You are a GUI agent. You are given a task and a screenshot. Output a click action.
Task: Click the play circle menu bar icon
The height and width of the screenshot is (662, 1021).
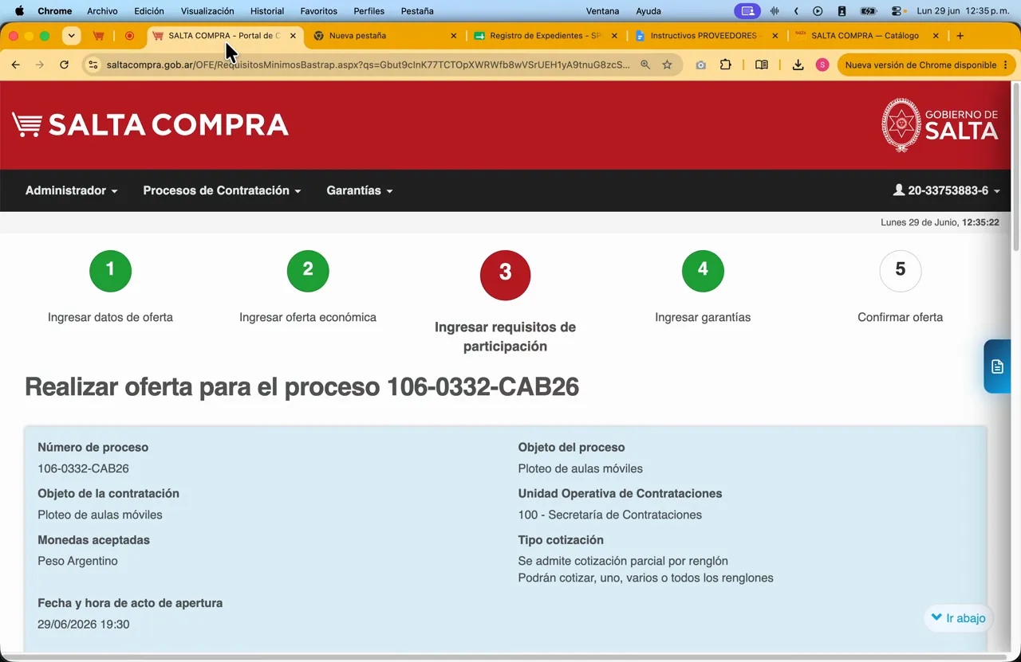click(818, 11)
